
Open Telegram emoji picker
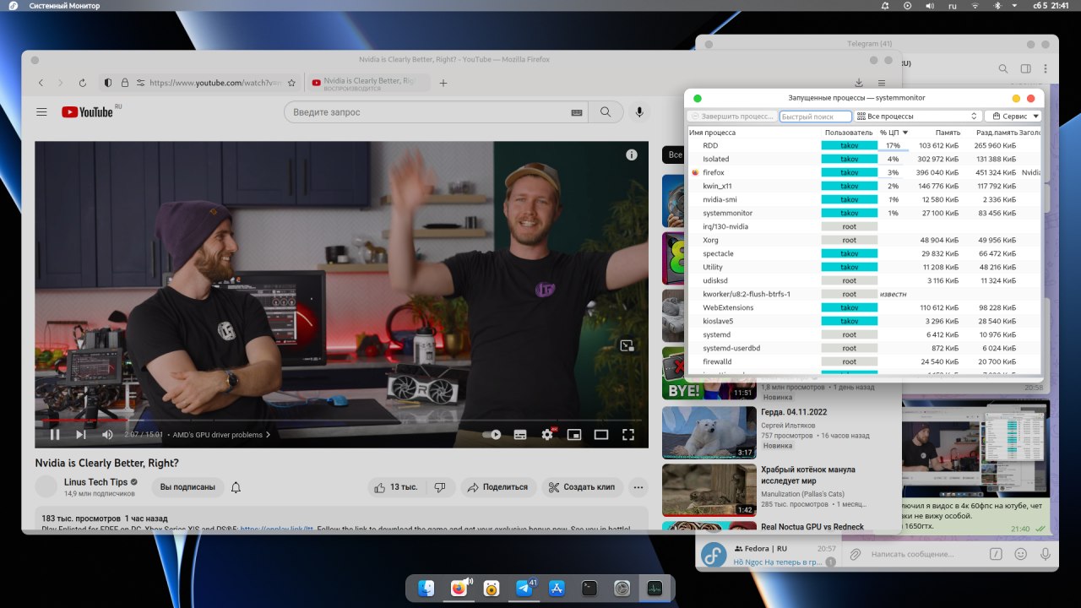point(1020,554)
